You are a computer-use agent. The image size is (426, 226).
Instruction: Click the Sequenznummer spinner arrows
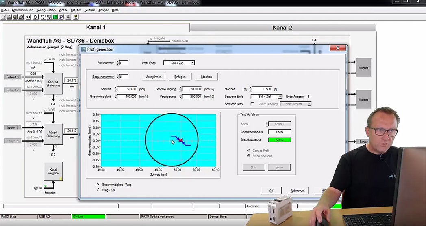point(117,77)
